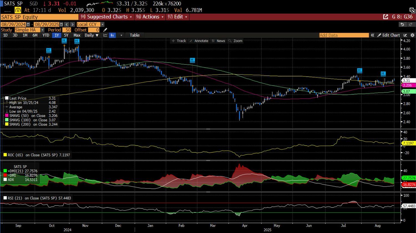Viewport: 416px width, 233px height.
Task: Click the pencil icon beside Offset field
Action: (105, 30)
